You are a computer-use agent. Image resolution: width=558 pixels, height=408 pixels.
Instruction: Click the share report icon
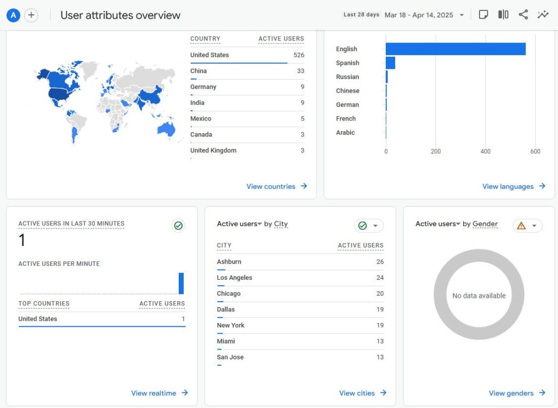[523, 15]
